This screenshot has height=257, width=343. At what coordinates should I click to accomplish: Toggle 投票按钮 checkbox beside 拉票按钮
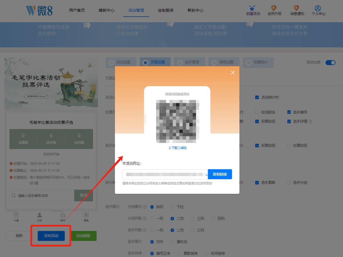click(257, 146)
